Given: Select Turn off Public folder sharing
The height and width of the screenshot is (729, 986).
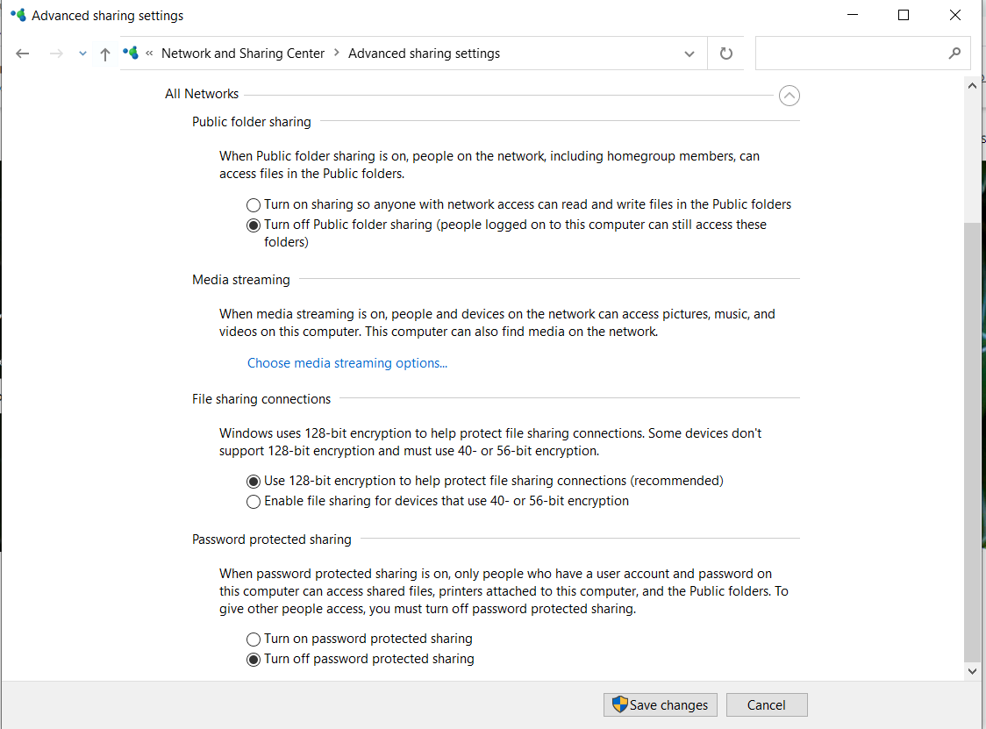Looking at the screenshot, I should (507, 232).
